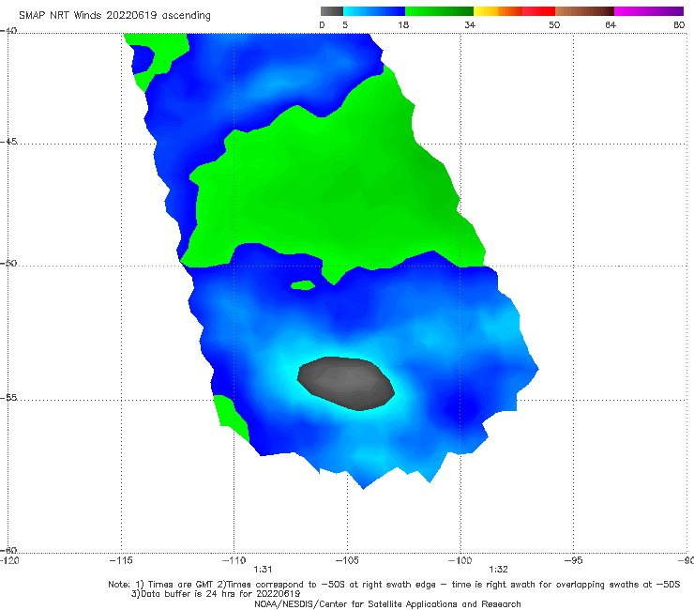Click the small green island near -107 longitude
Viewport: 694px width, 610px height.
coord(303,285)
